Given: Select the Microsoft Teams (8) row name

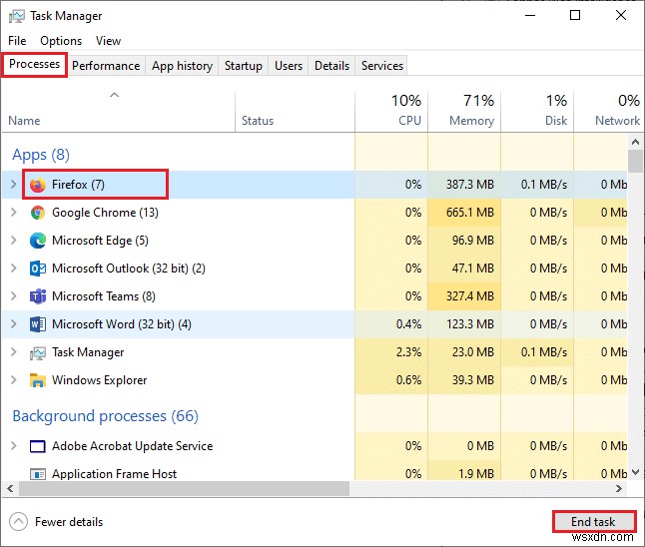Looking at the screenshot, I should click(x=104, y=296).
